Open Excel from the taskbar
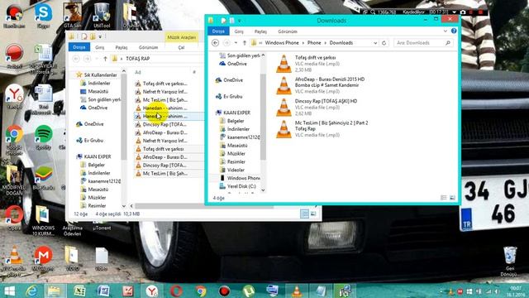This screenshot has height=298, width=529. (79, 291)
